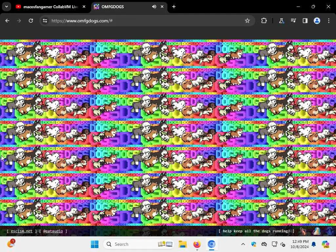View site information icon in address bar
Image resolution: width=336 pixels, height=252 pixels.
click(x=45, y=21)
